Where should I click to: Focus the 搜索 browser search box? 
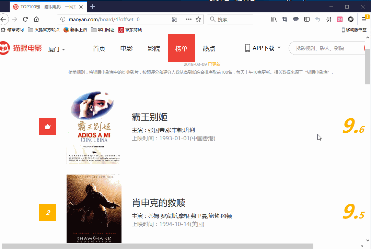coord(230,20)
